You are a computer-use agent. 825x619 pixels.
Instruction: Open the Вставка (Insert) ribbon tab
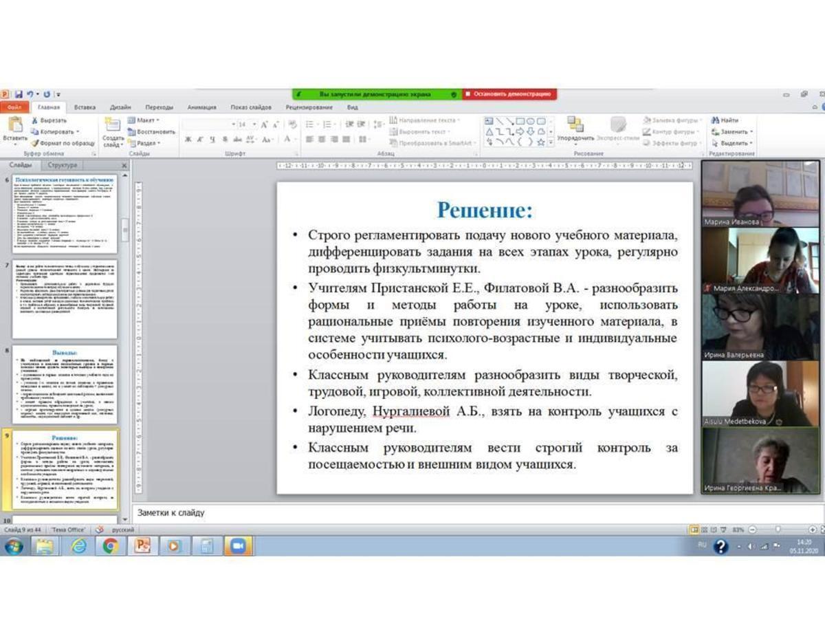[85, 107]
